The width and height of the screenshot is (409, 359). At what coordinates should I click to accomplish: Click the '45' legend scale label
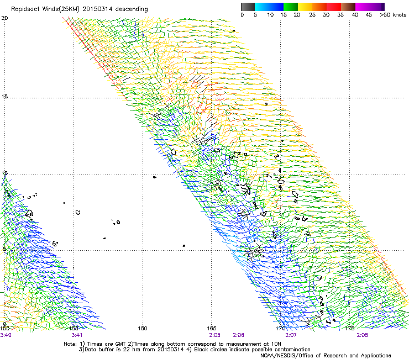point(369,15)
